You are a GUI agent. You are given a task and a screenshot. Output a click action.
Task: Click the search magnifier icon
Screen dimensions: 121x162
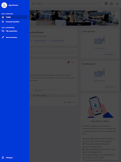coord(33,4)
